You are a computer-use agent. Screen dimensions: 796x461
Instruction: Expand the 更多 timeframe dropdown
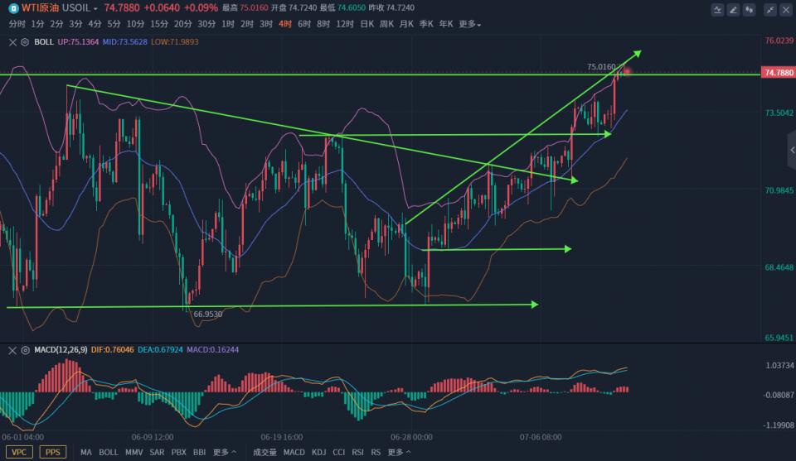(469, 24)
